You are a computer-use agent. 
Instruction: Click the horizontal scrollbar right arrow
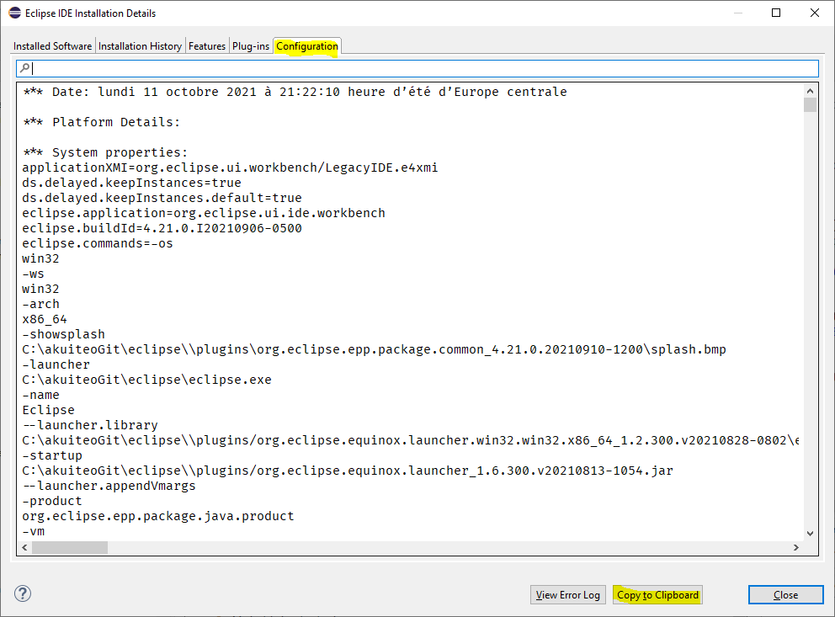(x=796, y=547)
